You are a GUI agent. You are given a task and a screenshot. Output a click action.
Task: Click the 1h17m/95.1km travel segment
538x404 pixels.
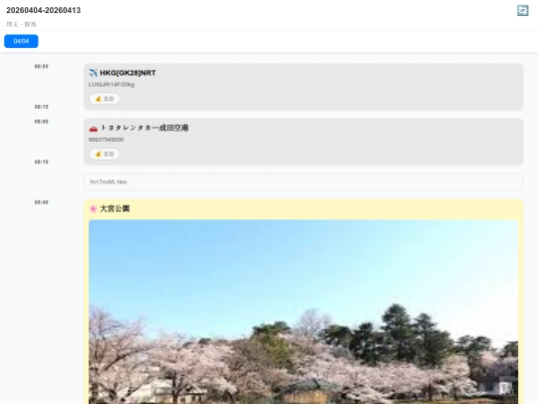pyautogui.click(x=303, y=182)
